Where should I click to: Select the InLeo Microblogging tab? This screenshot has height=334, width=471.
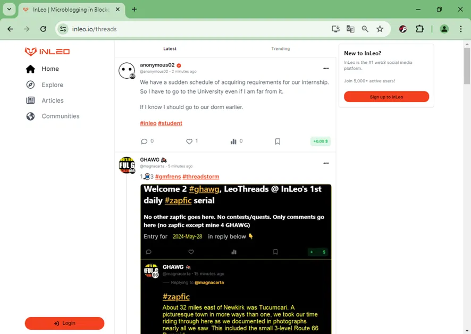pyautogui.click(x=71, y=10)
